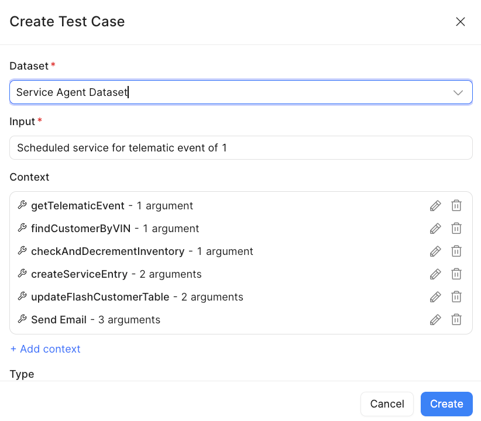Edit the findCustomerByVIN context entry
Viewport: 481px width, 421px height.
click(435, 229)
